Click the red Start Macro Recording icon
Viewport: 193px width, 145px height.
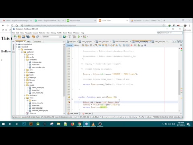point(131,46)
